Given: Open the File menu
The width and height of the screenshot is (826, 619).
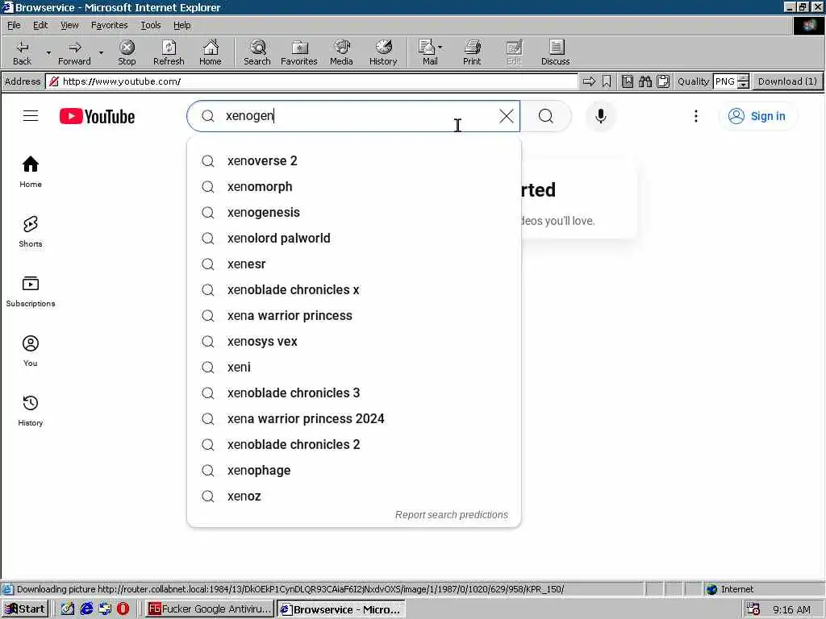Looking at the screenshot, I should 14,25.
